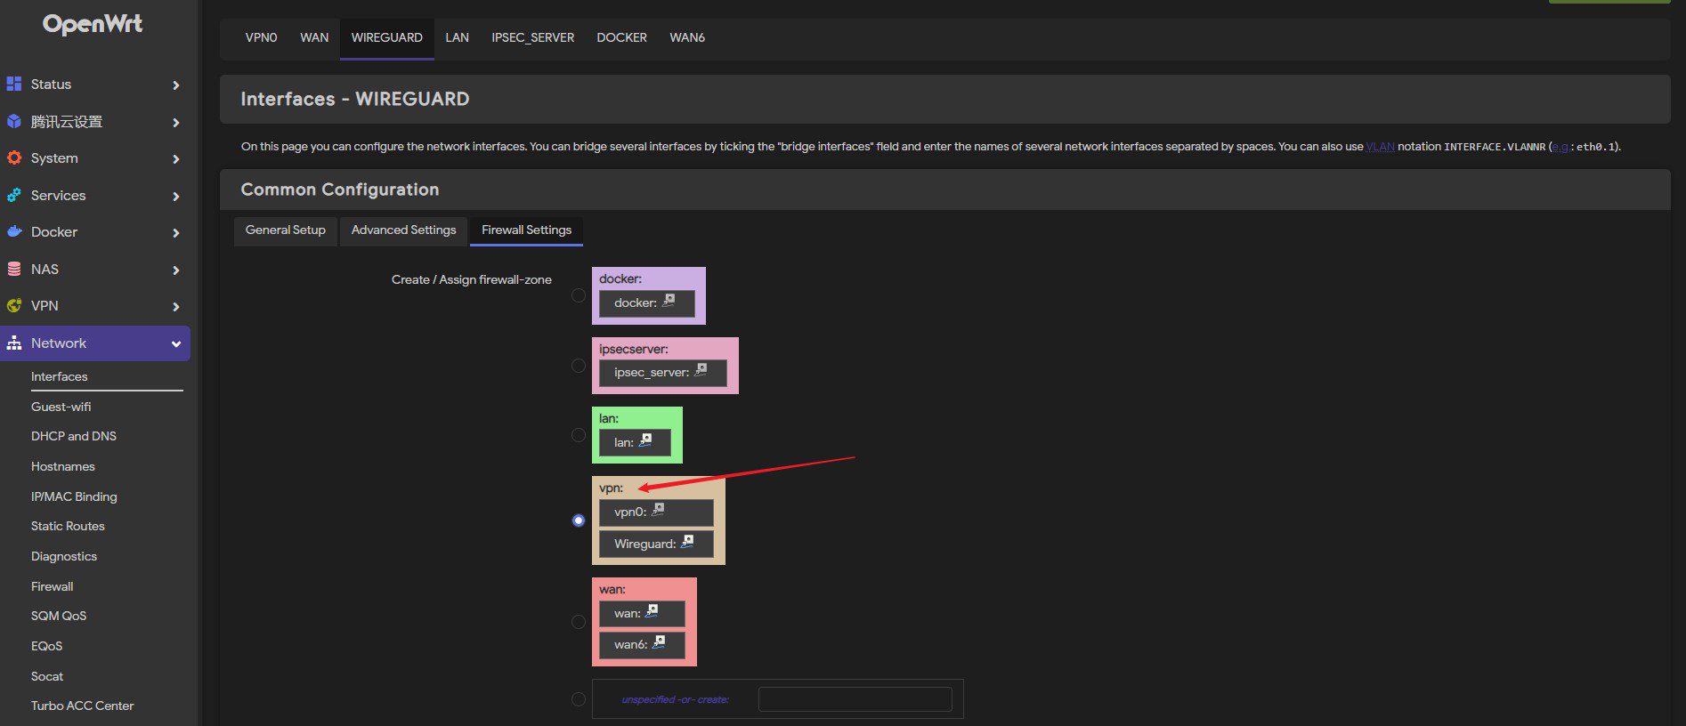Screen dimensions: 1686x726
Task: Open Interfaces in the Network submenu
Action: click(60, 376)
